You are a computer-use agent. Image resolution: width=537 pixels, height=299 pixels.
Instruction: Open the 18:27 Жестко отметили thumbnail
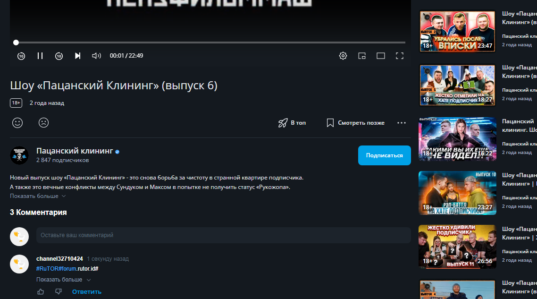457,85
